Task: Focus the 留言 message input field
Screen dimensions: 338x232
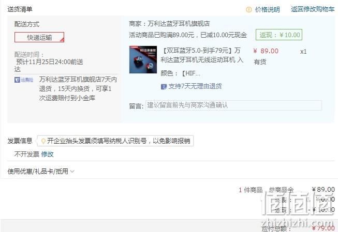Action: pyautogui.click(x=233, y=105)
